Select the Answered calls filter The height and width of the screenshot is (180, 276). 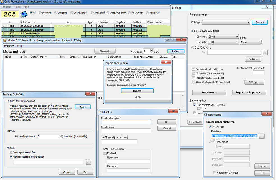click(92, 13)
